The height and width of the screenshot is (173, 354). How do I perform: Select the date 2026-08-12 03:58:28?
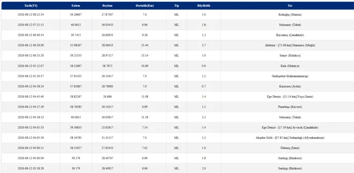tap(31, 169)
